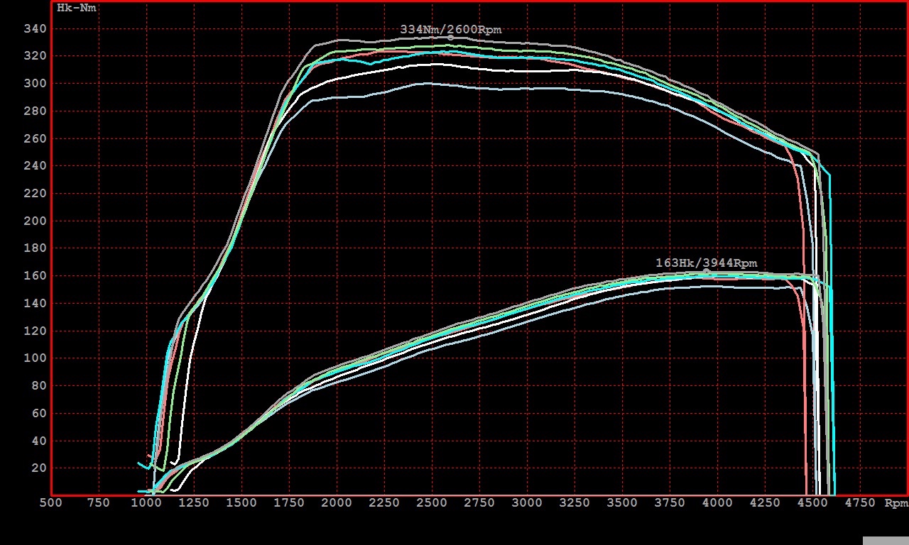Click the 340 value on the vertical axis

(x=35, y=28)
